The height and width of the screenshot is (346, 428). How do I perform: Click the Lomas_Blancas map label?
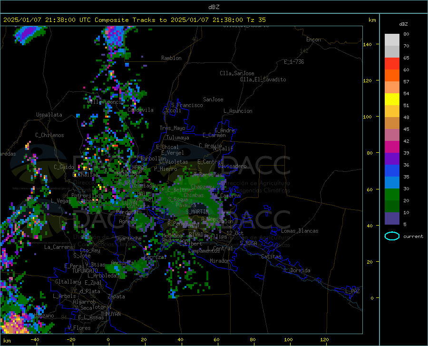coord(300,231)
